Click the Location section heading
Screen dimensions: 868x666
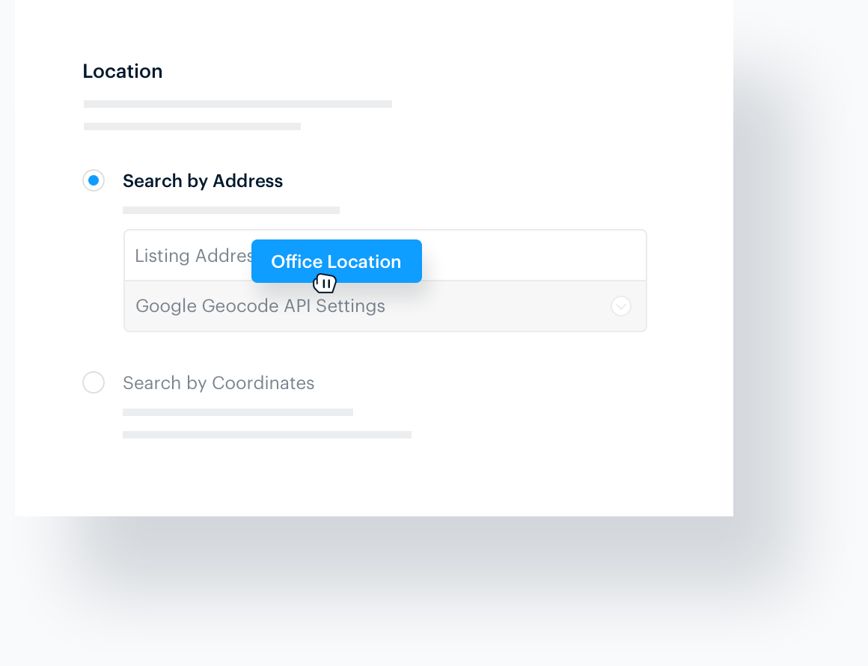[122, 71]
